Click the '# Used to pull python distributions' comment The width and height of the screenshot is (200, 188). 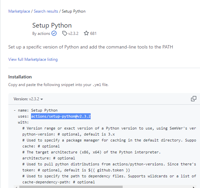point(109,164)
